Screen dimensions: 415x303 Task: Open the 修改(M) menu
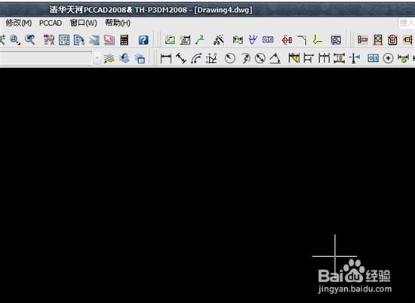(19, 23)
